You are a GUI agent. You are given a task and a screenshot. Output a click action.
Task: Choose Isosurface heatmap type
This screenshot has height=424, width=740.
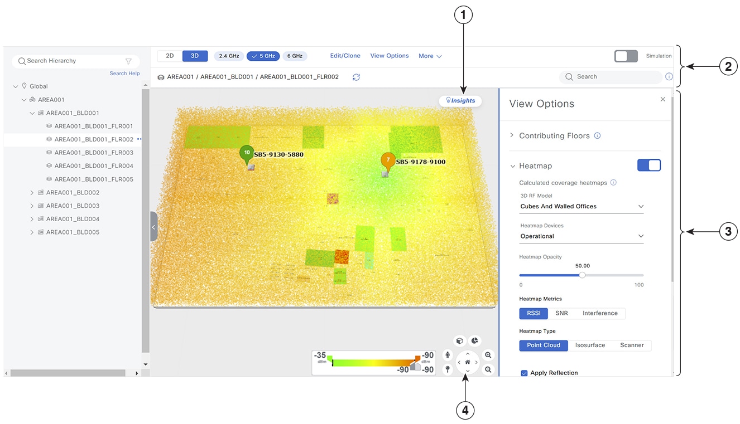(x=590, y=345)
